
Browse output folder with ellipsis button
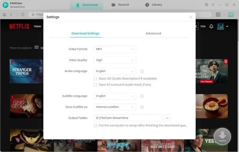pyautogui.click(x=167, y=118)
